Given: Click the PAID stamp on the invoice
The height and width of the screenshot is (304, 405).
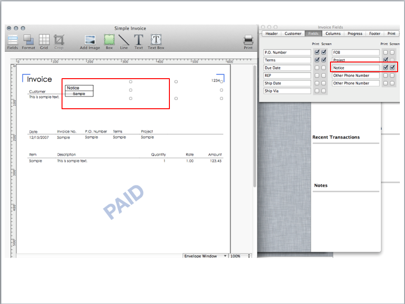Looking at the screenshot, I should [123, 202].
